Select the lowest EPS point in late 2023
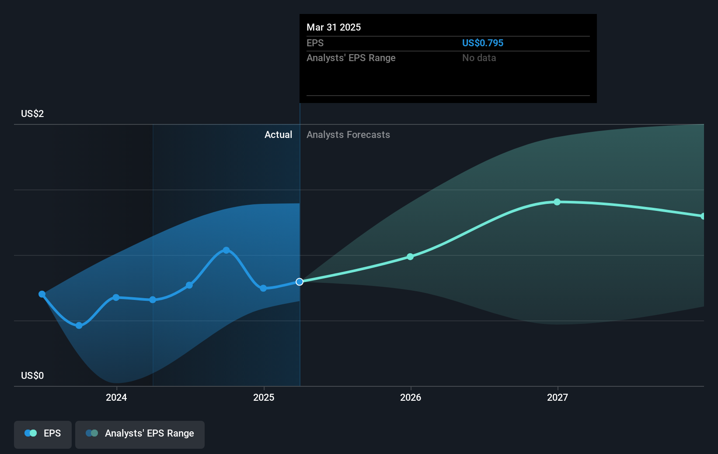 pos(79,326)
